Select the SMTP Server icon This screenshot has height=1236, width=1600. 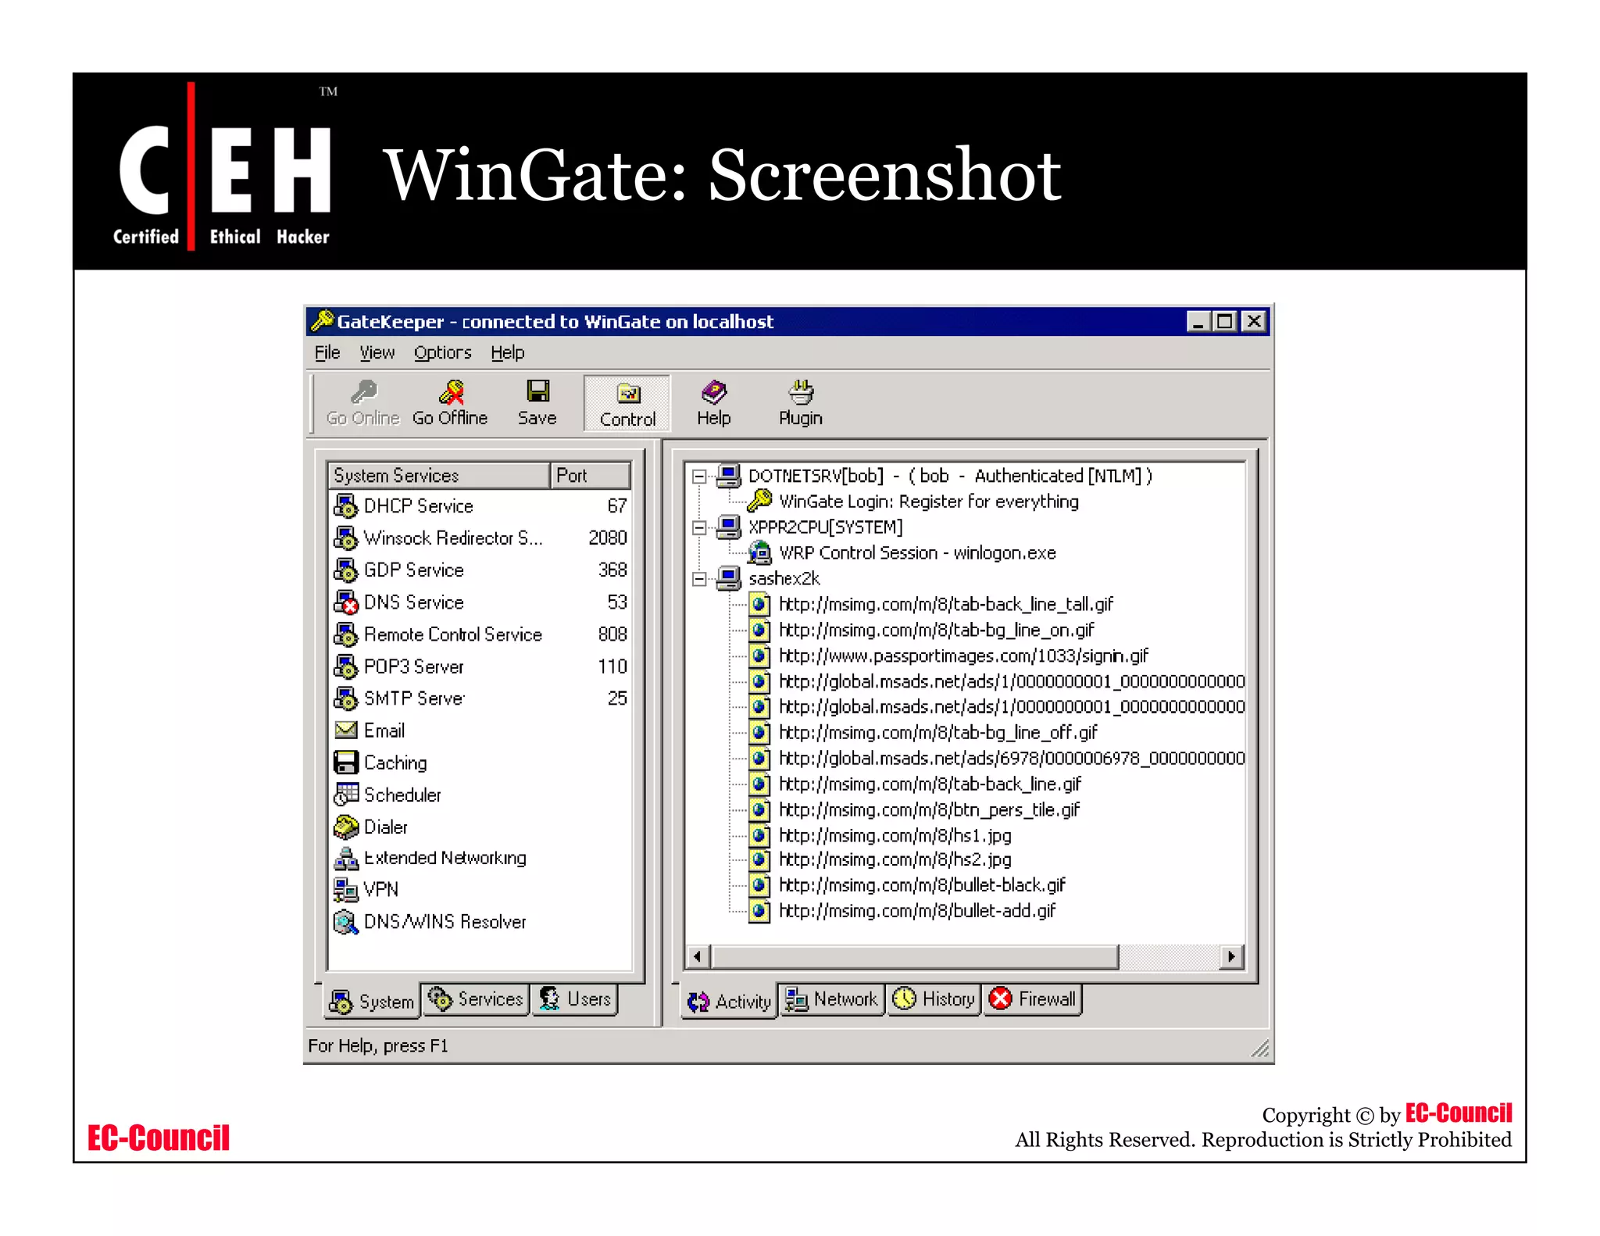pos(345,698)
